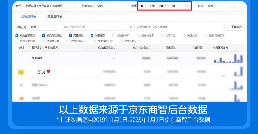Viewport: 258px width, 134px height.
Task: Switch to the 流量品牌榜 tab
Action: 55,17
